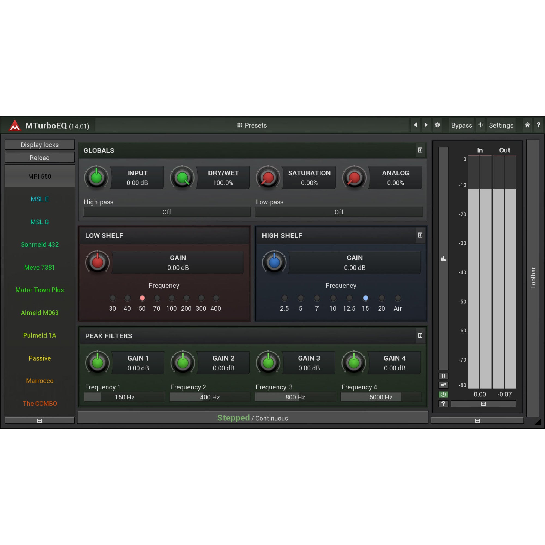Click the Reload button
The height and width of the screenshot is (545, 545).
click(40, 158)
